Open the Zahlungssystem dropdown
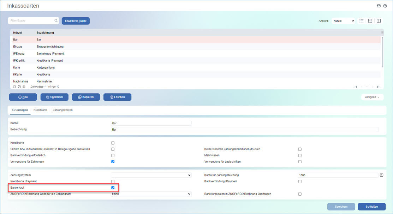Image resolution: width=393 pixels, height=214 pixels. pos(151,175)
